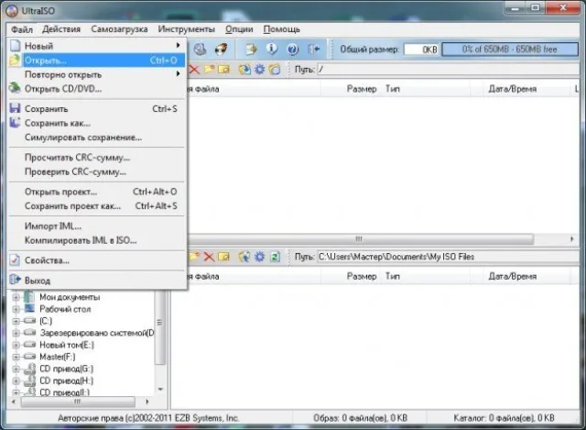Choose Компилировать IML в ISO... entry

tap(97, 240)
